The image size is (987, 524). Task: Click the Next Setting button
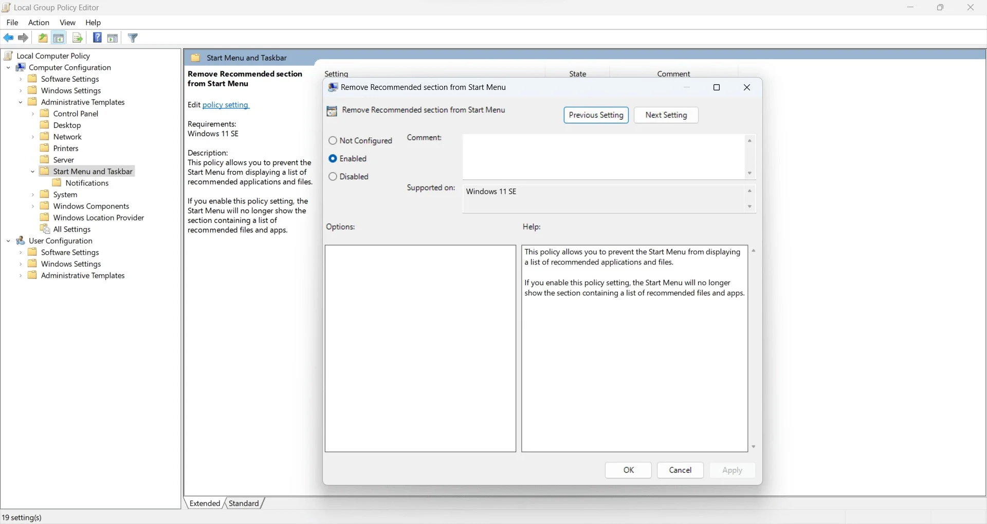[x=666, y=115]
